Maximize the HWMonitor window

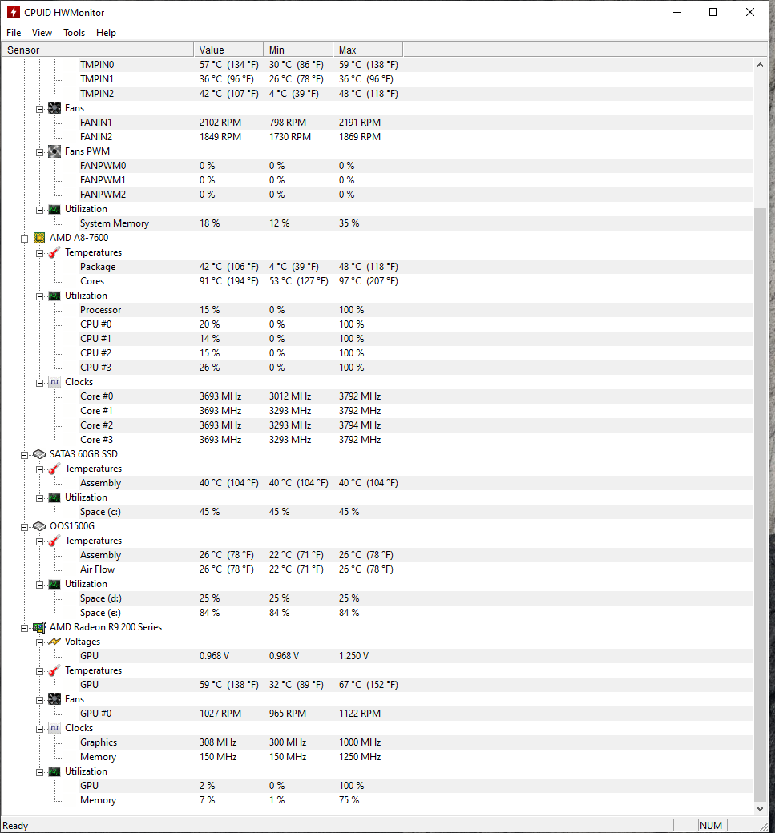[x=713, y=12]
